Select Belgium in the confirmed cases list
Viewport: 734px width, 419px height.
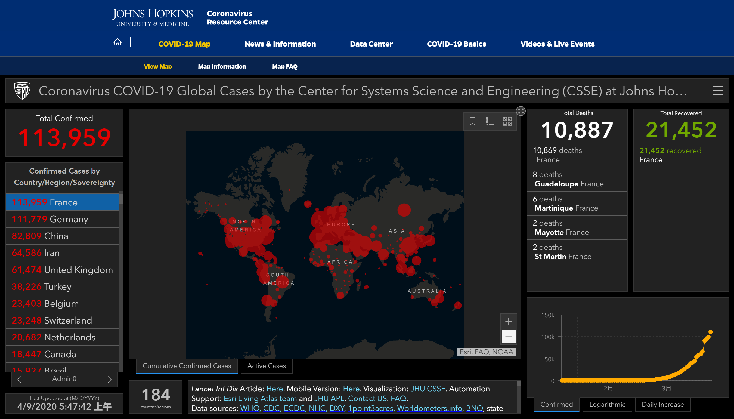pos(62,303)
